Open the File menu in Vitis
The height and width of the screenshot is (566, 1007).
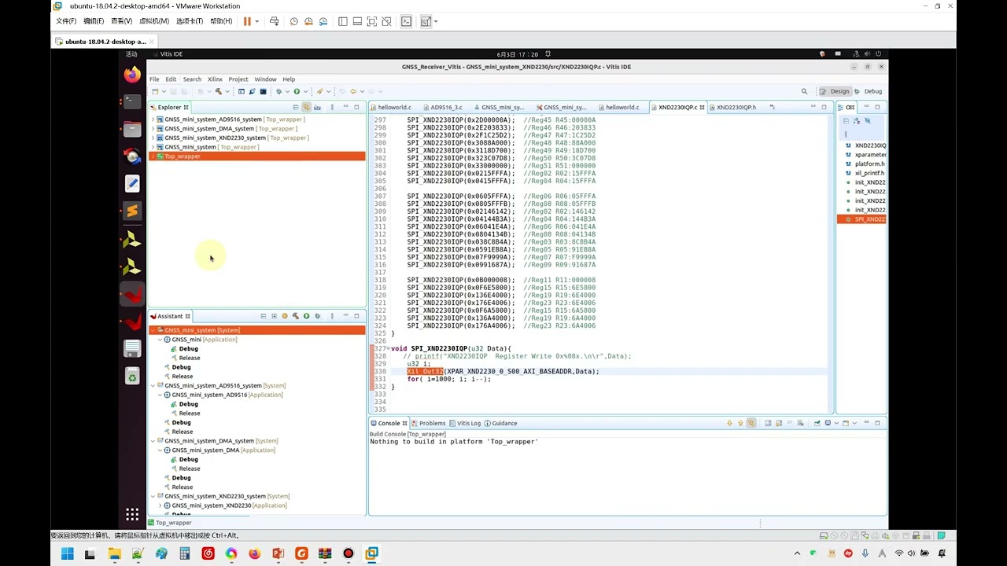(x=154, y=79)
